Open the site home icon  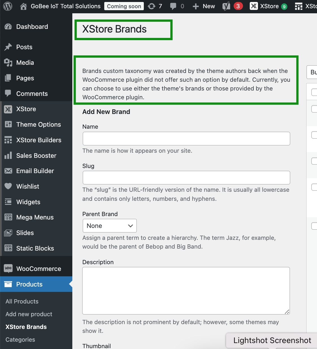24,6
